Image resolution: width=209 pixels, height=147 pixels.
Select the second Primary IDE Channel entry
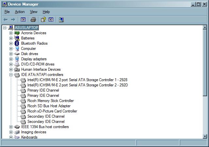[43, 96]
